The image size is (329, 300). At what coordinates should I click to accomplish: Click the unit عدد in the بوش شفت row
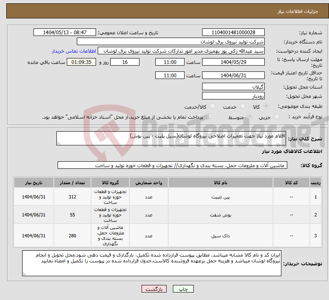click(149, 215)
